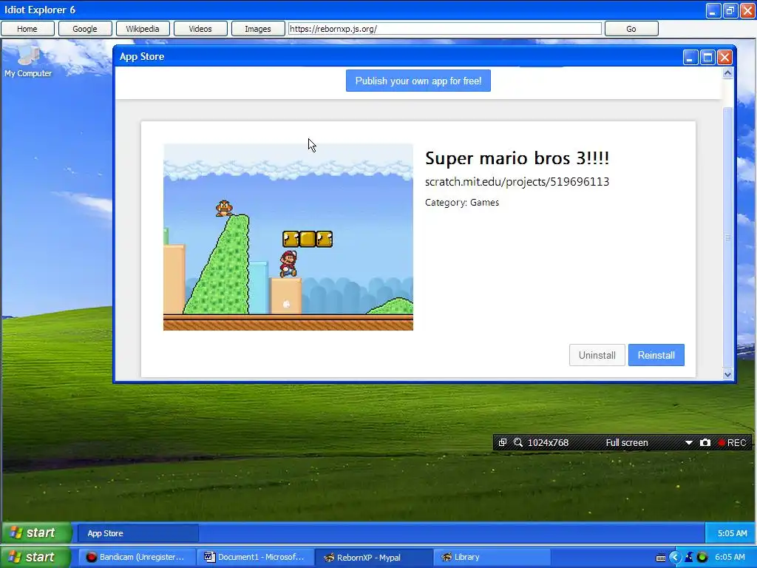
Task: Click the Super mario bros 3!!!! title
Action: [x=517, y=158]
